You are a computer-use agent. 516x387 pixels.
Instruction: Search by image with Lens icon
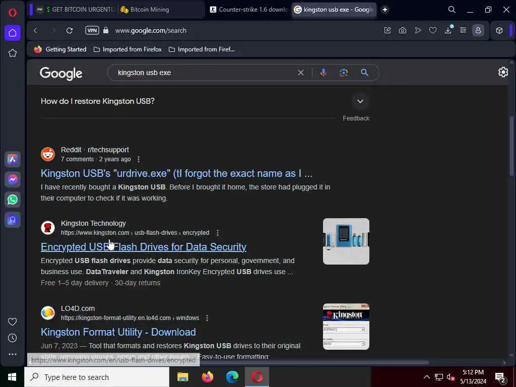(343, 73)
